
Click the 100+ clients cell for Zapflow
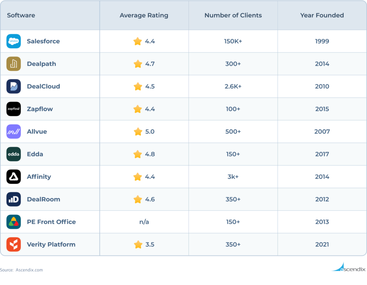click(x=233, y=109)
